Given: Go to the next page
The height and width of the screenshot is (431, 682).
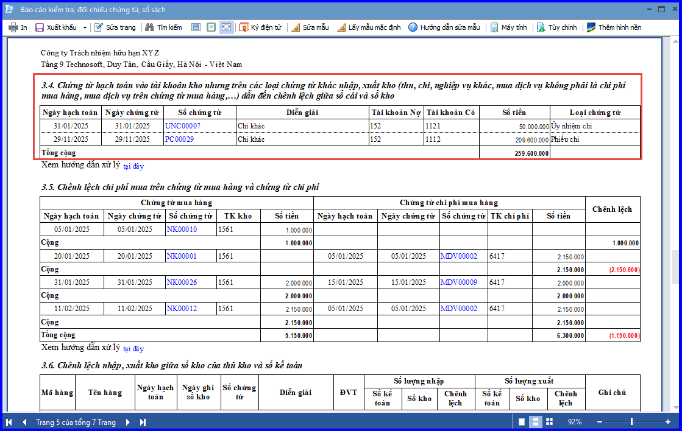Looking at the screenshot, I should click(128, 422).
